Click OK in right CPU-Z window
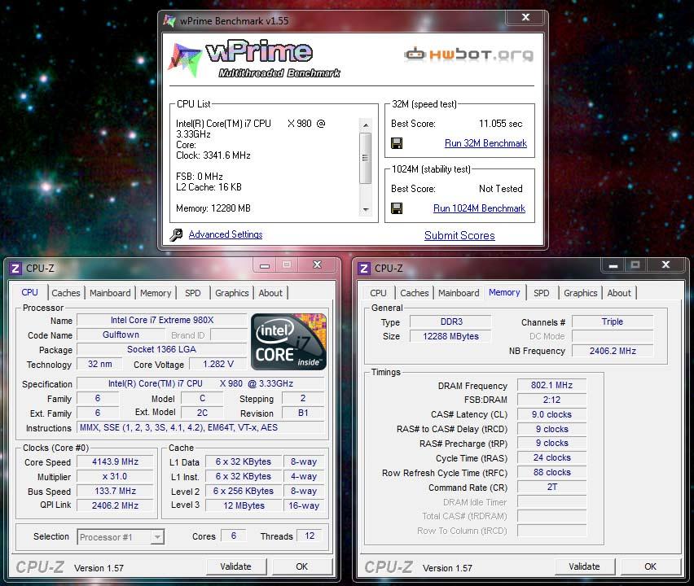This screenshot has width=694, height=586. pyautogui.click(x=650, y=566)
